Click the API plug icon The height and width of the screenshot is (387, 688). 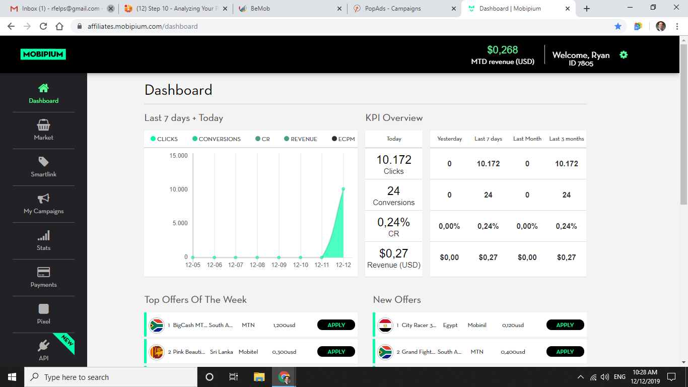tap(43, 346)
